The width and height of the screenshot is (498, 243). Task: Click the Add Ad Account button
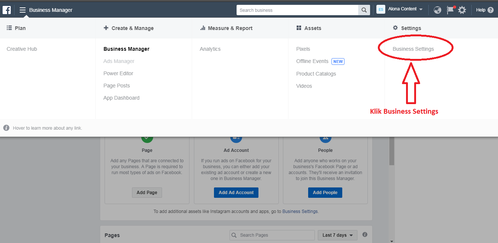[x=236, y=193]
